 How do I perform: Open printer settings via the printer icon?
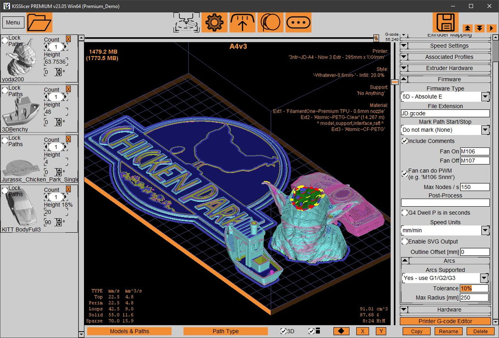pyautogui.click(x=186, y=22)
